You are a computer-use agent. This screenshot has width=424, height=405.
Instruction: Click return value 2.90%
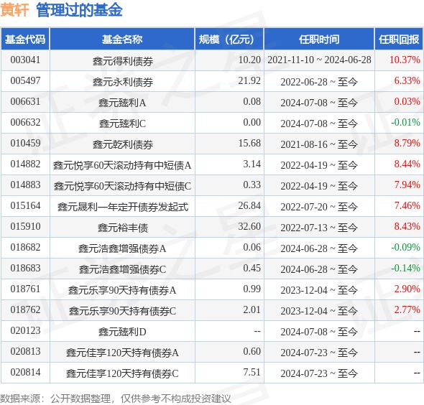[x=407, y=289]
